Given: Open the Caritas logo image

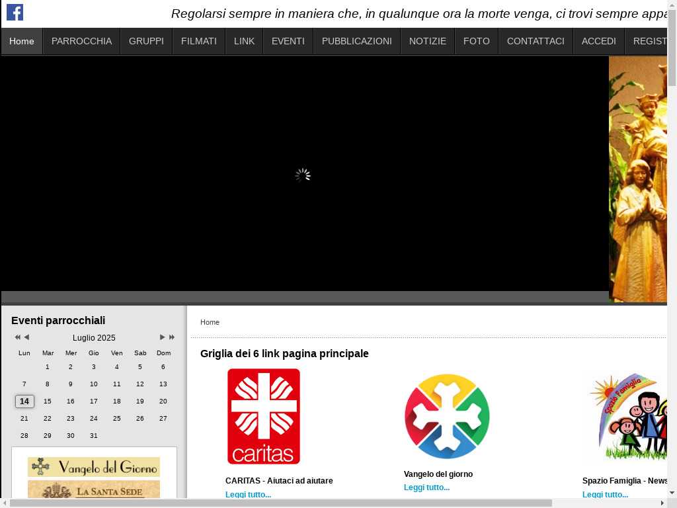Looking at the screenshot, I should click(264, 417).
